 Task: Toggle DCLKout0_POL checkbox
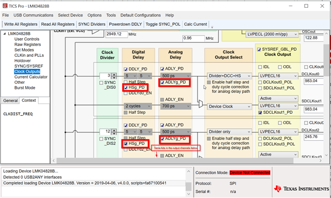pyautogui.click(x=260, y=83)
